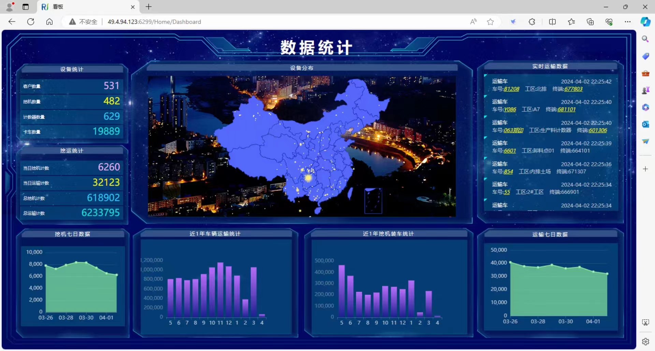Open a new browser tab
Image resolution: width=655 pixels, height=351 pixels.
(x=149, y=7)
